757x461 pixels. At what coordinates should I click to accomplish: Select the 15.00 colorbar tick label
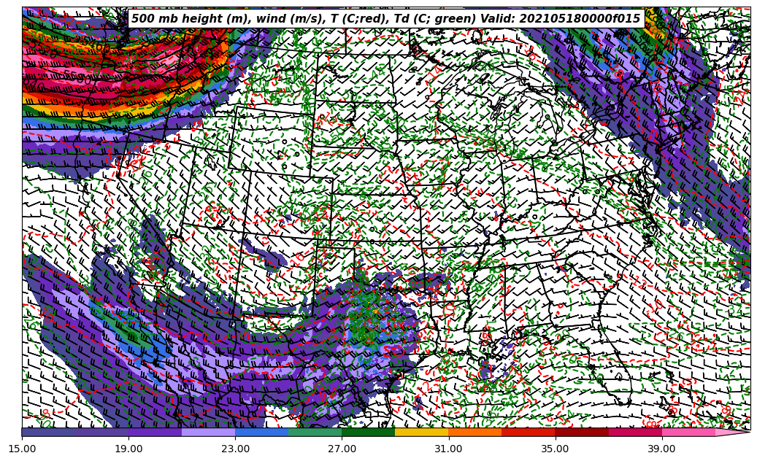point(22,449)
